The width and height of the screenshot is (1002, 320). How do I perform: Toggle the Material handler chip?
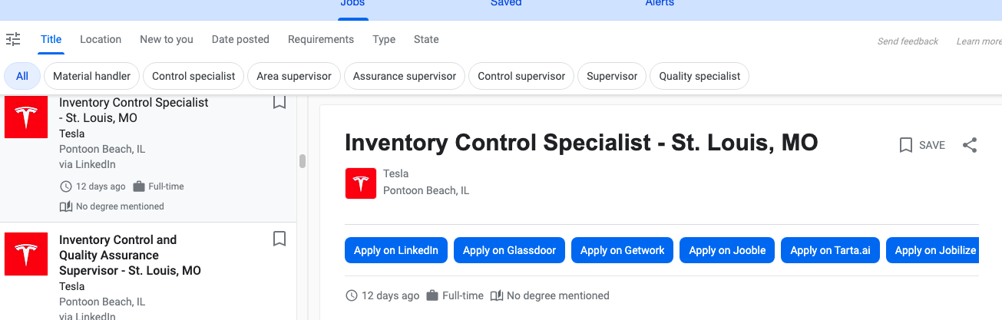[x=92, y=76]
